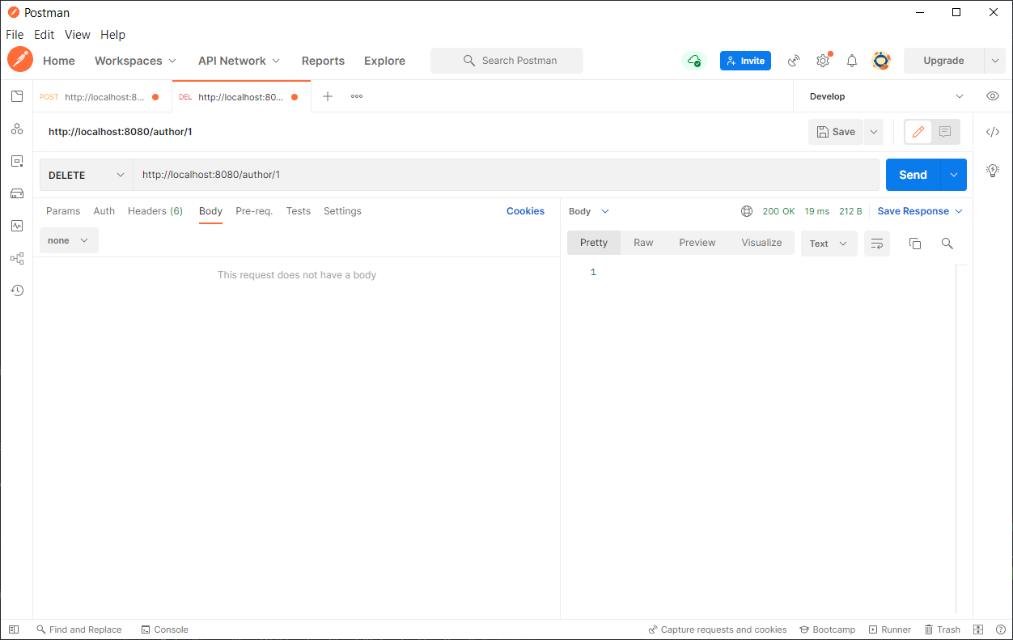Click the request URL input field
The width and height of the screenshot is (1013, 640).
click(x=506, y=175)
